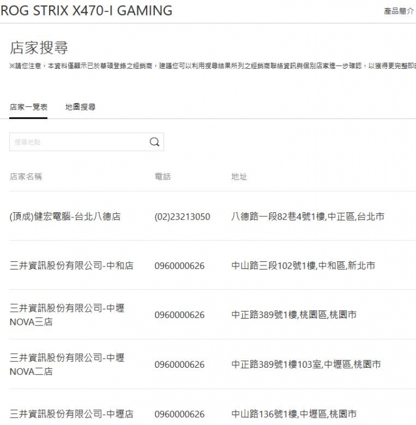416x425 pixels.
Task: Select the 地址 column header
Action: [x=239, y=177]
